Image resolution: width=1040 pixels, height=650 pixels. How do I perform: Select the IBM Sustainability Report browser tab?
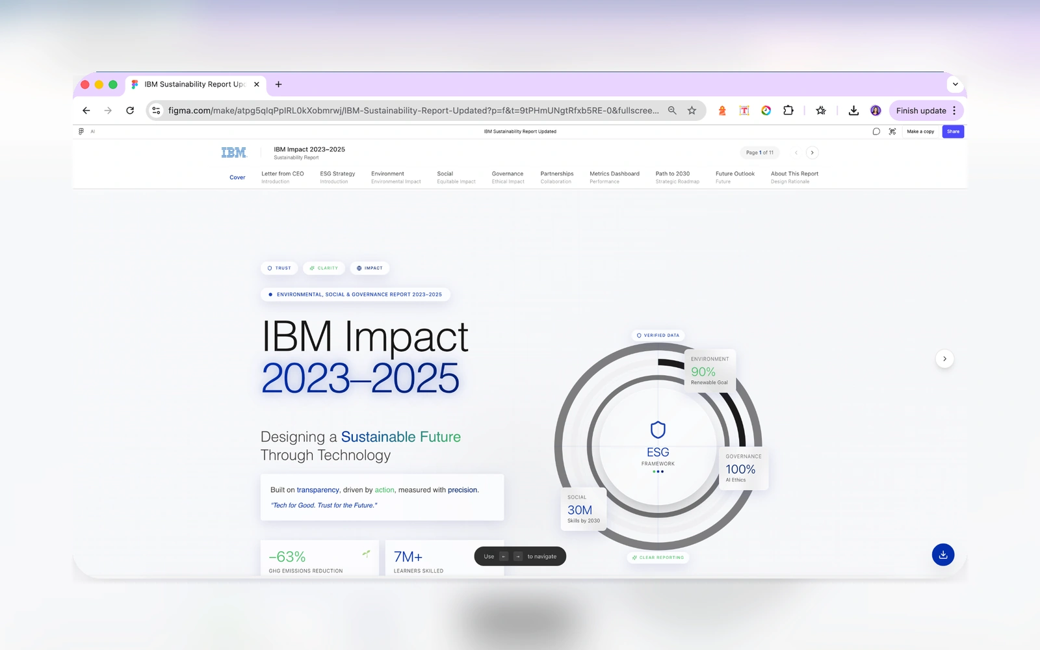coord(195,84)
